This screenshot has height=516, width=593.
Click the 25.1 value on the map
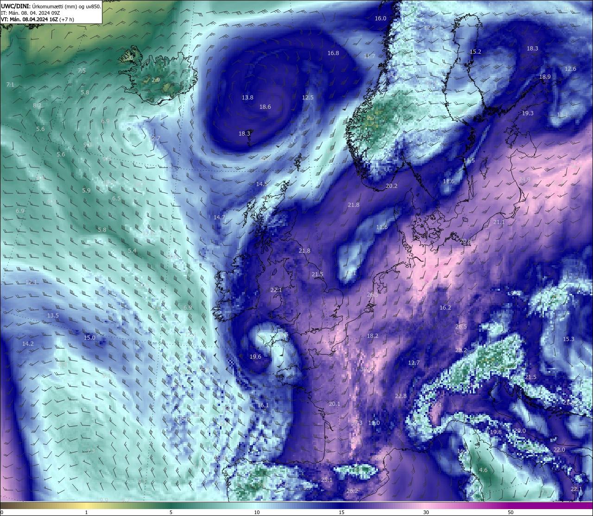327,480
